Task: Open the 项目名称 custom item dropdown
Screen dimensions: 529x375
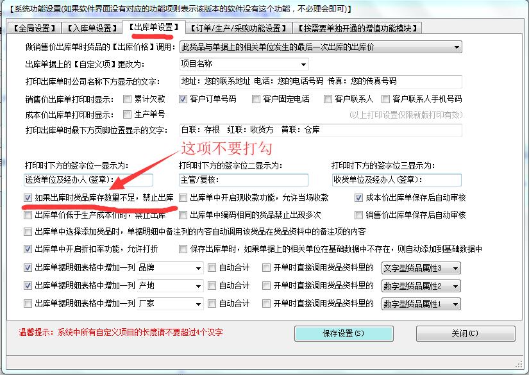Action: coord(303,64)
